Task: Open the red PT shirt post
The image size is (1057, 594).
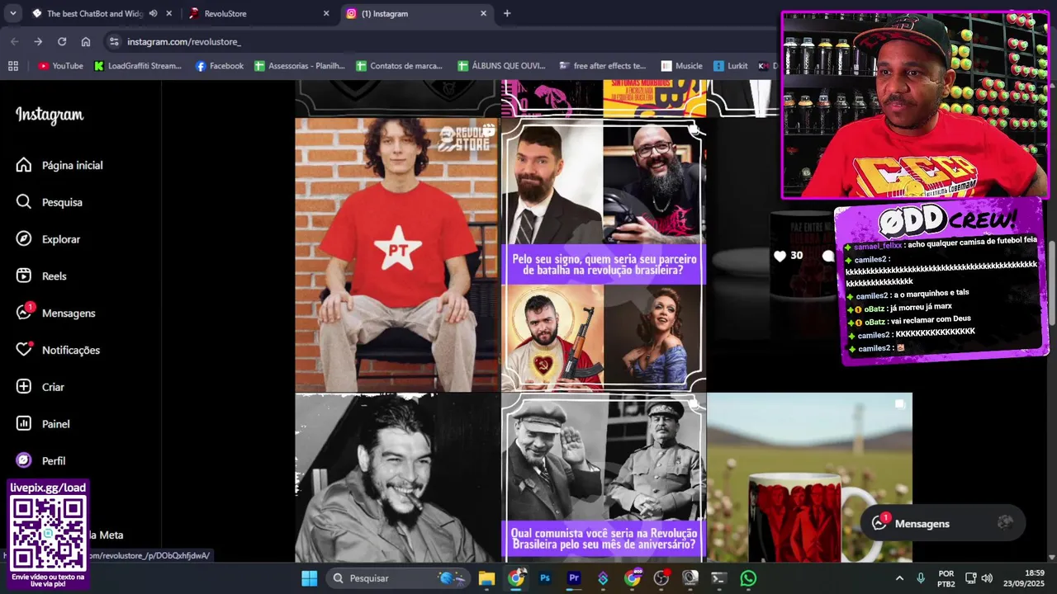Action: click(x=397, y=255)
